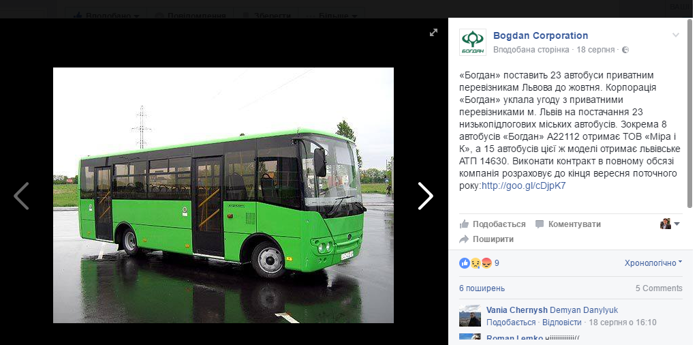This screenshot has height=345, width=699.
Task: Toggle like on Vania Chernysh's comment
Action: coord(511,322)
